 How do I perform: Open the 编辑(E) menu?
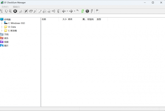(16, 7)
